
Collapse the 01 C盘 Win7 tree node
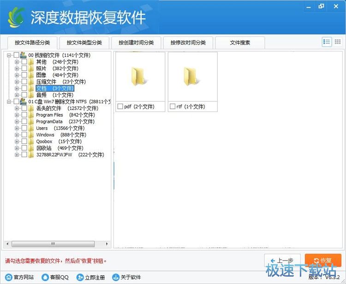point(9,101)
